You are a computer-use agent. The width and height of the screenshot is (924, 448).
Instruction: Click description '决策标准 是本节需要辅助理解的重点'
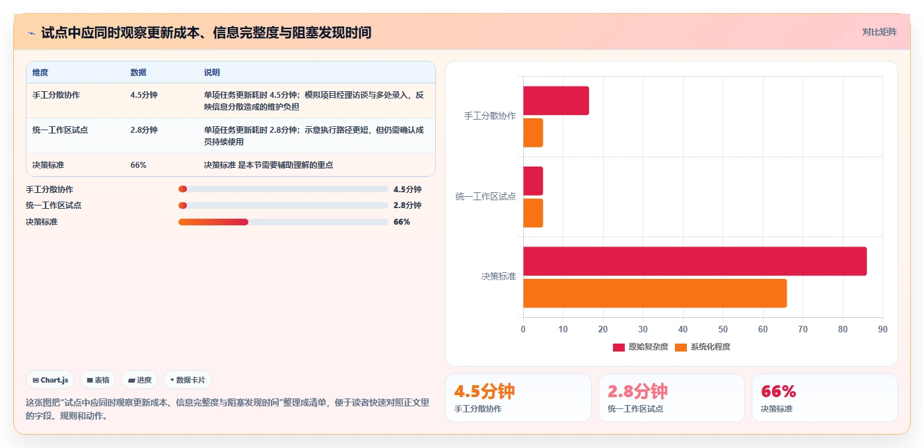(x=269, y=165)
